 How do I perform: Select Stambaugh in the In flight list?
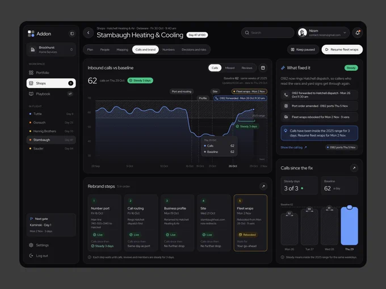51,140
